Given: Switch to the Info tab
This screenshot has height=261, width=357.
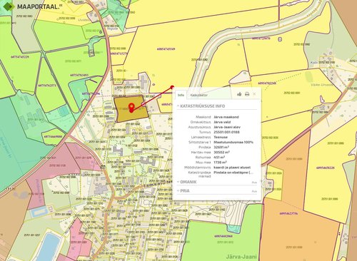Looking at the screenshot, I should pos(181,95).
